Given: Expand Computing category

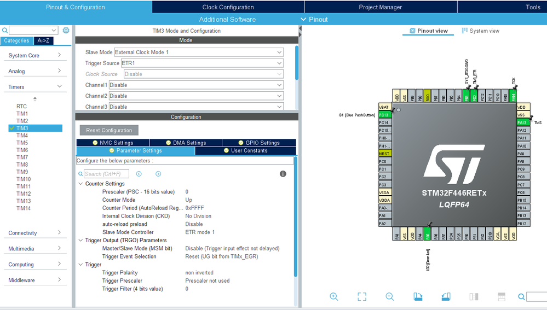Looking at the screenshot, I should (35, 265).
